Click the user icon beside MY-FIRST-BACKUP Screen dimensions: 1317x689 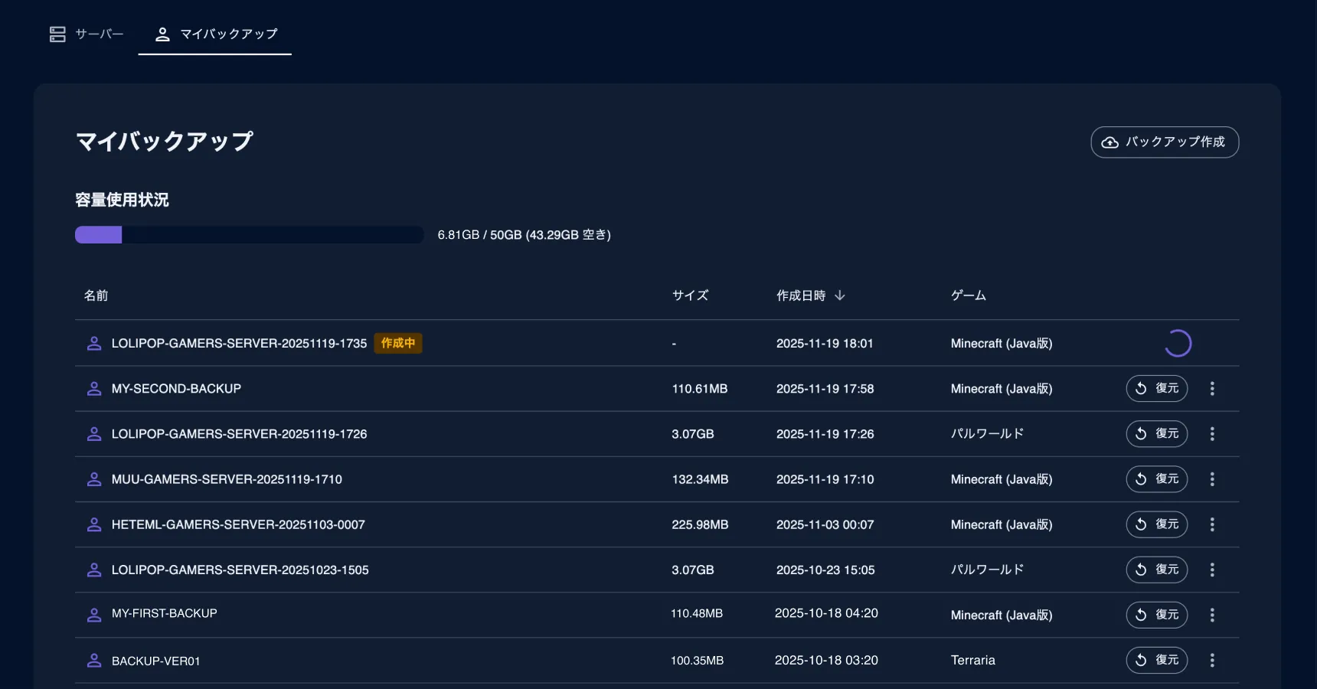(94, 615)
